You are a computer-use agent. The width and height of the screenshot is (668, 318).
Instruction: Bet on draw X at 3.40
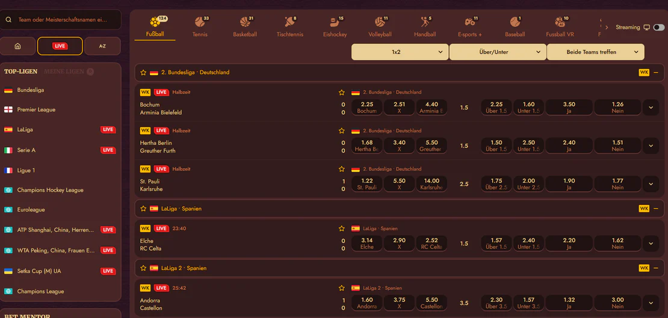pos(399,145)
